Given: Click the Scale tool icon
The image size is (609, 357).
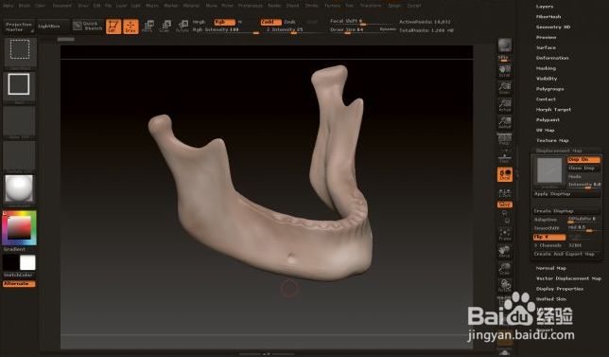Looking at the screenshot, I should [x=165, y=27].
